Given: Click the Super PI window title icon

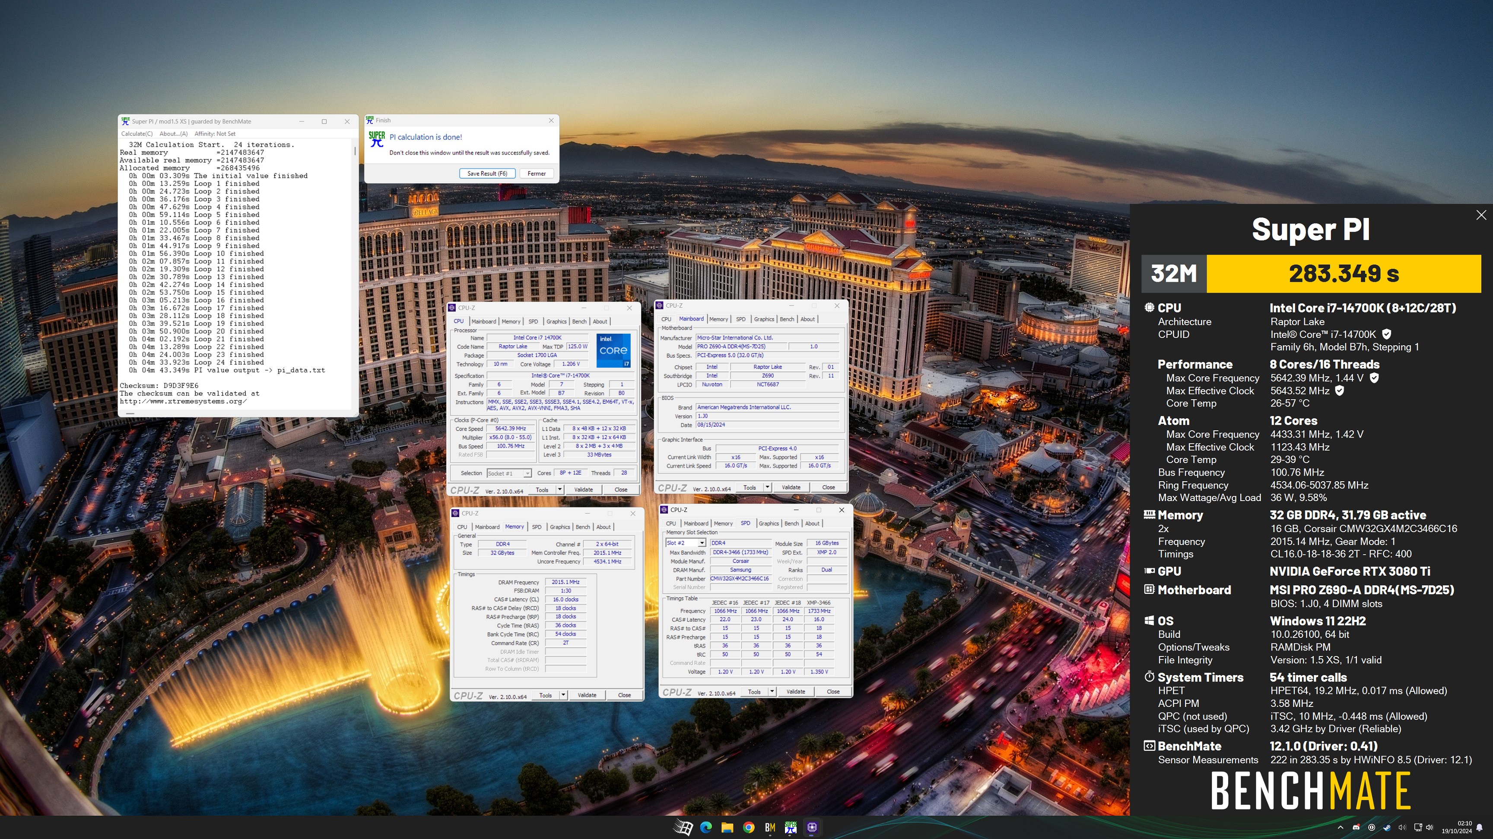Looking at the screenshot, I should click(125, 121).
